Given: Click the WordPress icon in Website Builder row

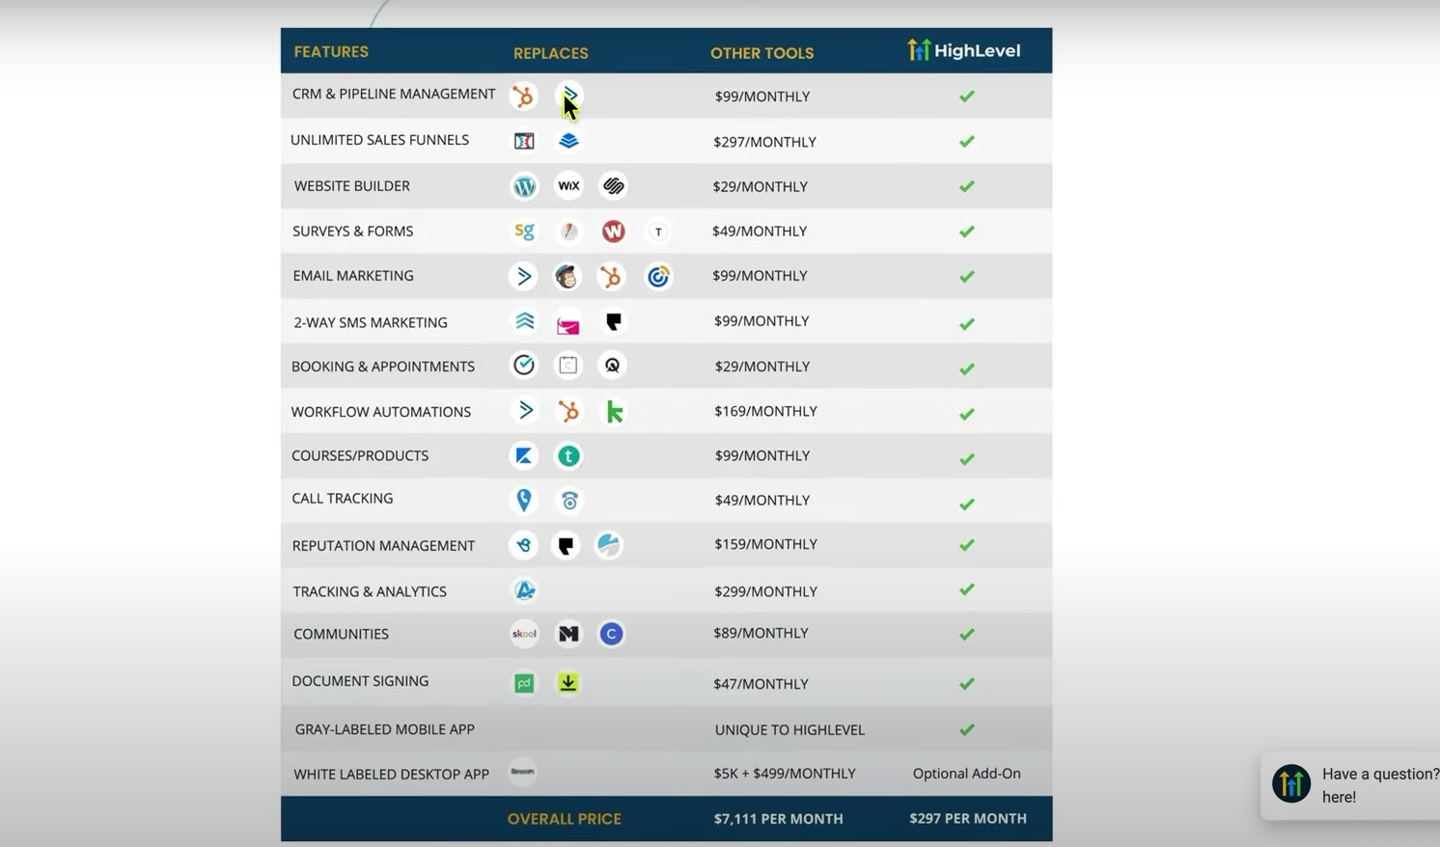Looking at the screenshot, I should [524, 186].
